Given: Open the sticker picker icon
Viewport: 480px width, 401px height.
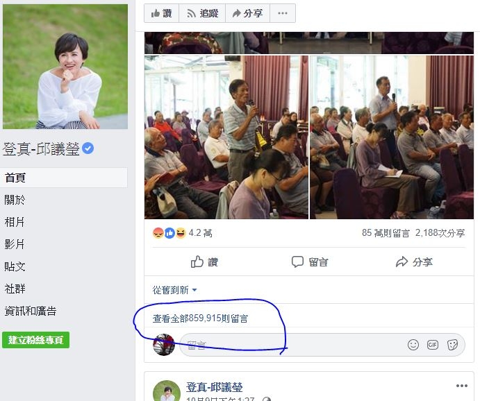Looking at the screenshot, I should (452, 345).
